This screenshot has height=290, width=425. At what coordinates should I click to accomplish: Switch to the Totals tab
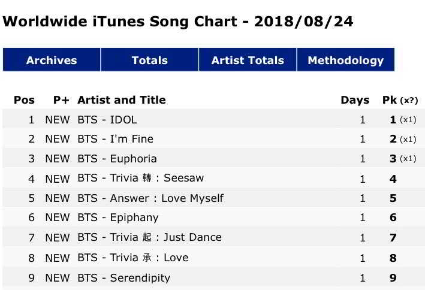click(x=149, y=60)
